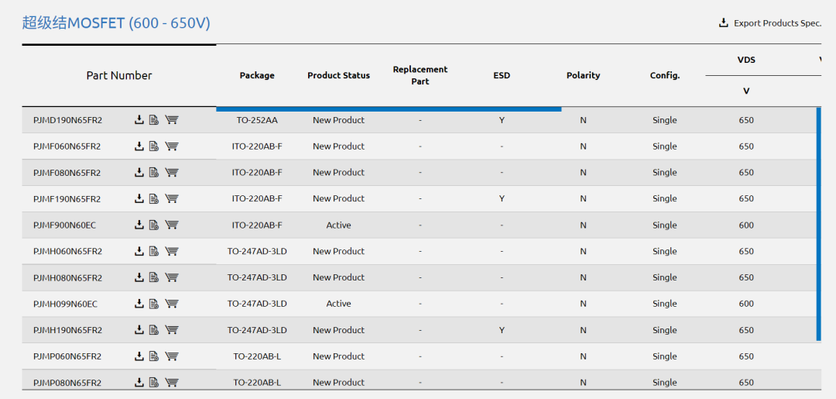Open document icon for PJMP060N65FR2
Screen dimensions: 836x399
[x=154, y=356]
